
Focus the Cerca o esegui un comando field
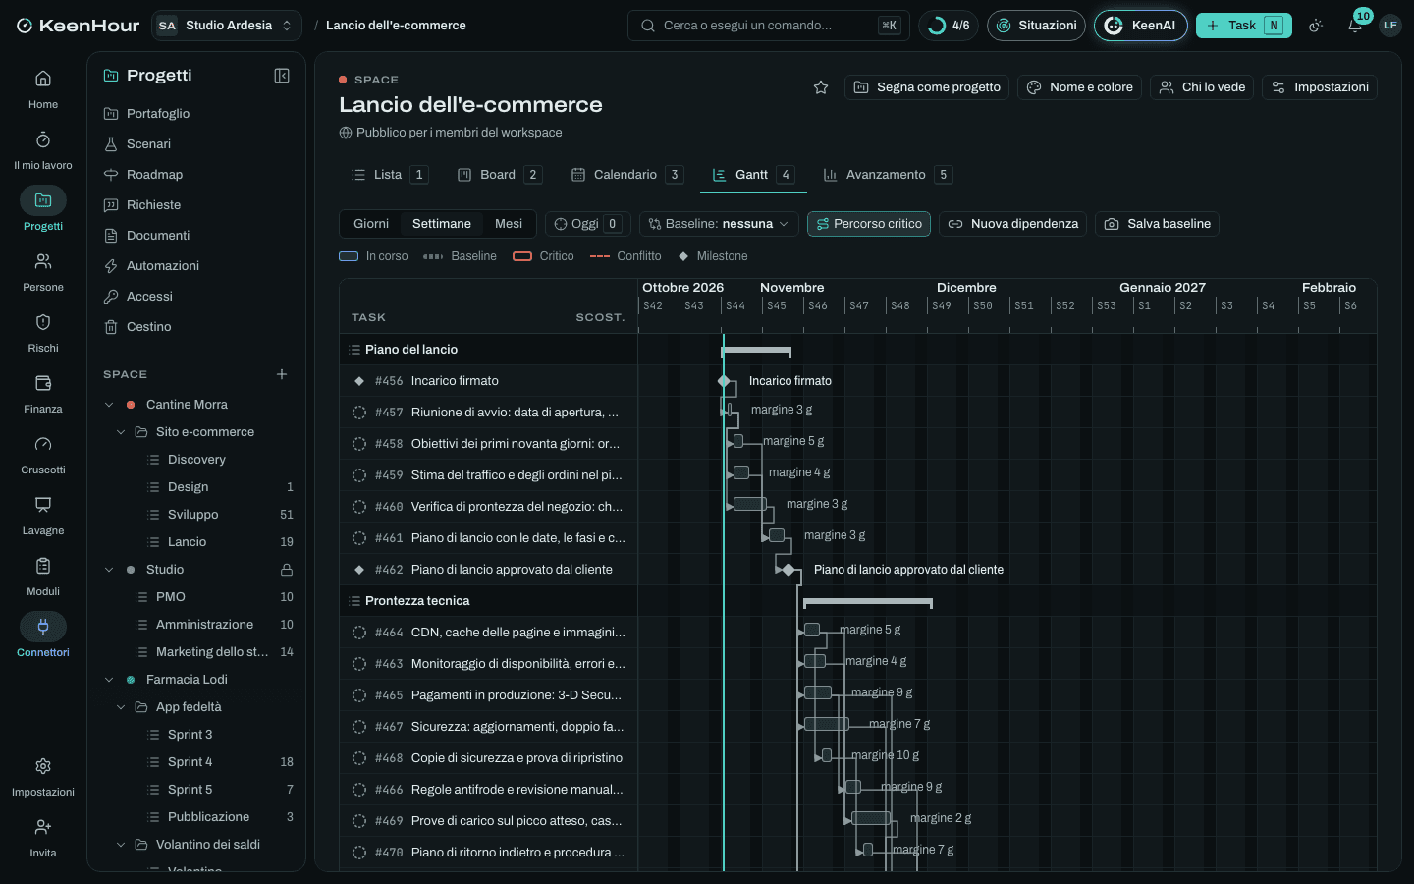point(769,26)
